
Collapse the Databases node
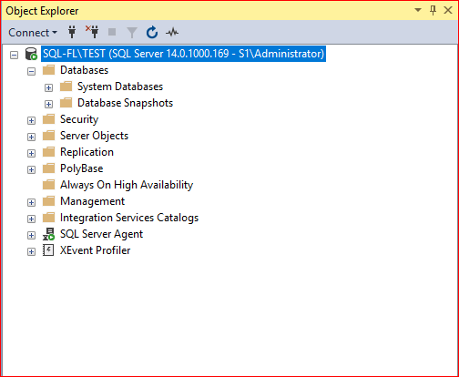pyautogui.click(x=31, y=71)
